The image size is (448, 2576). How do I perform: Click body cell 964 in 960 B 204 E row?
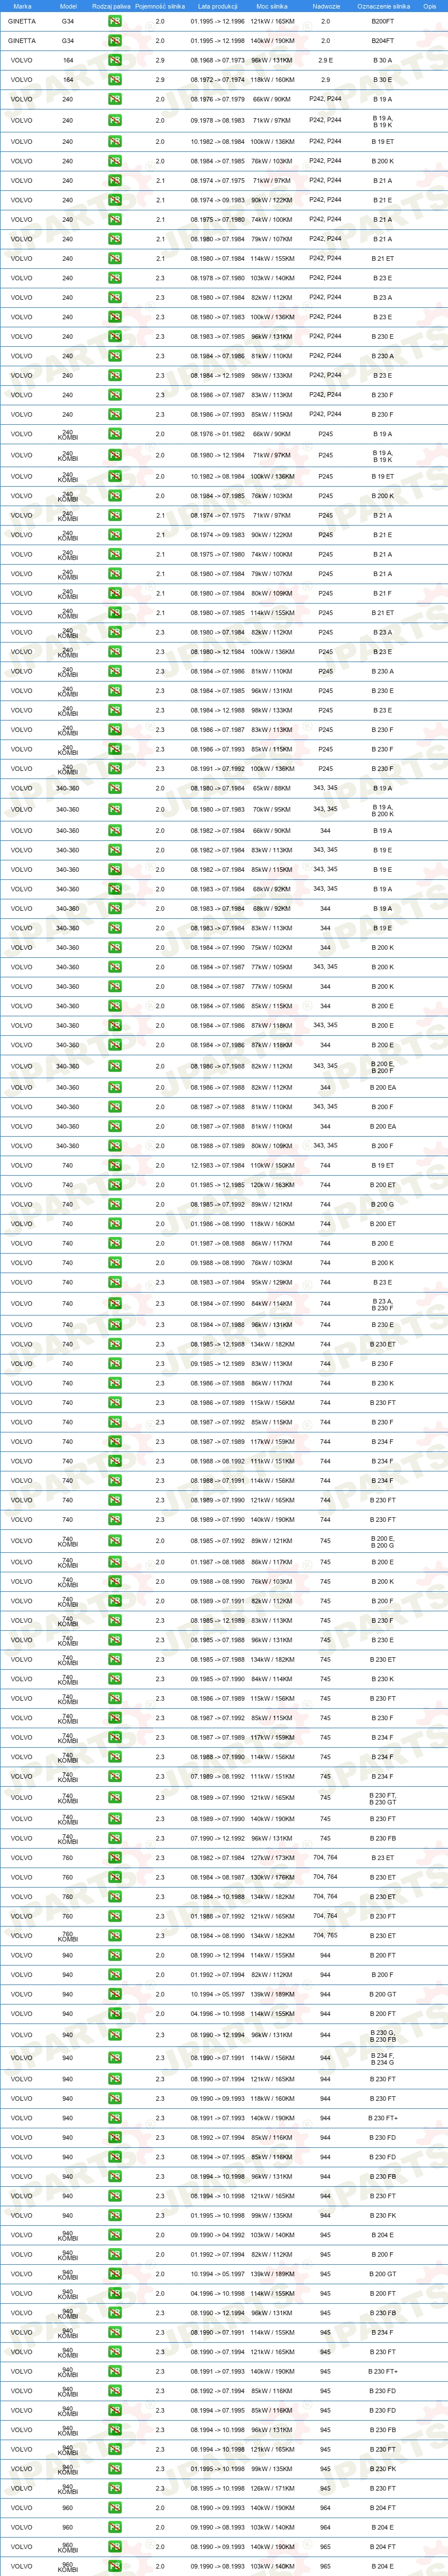coord(325,2528)
